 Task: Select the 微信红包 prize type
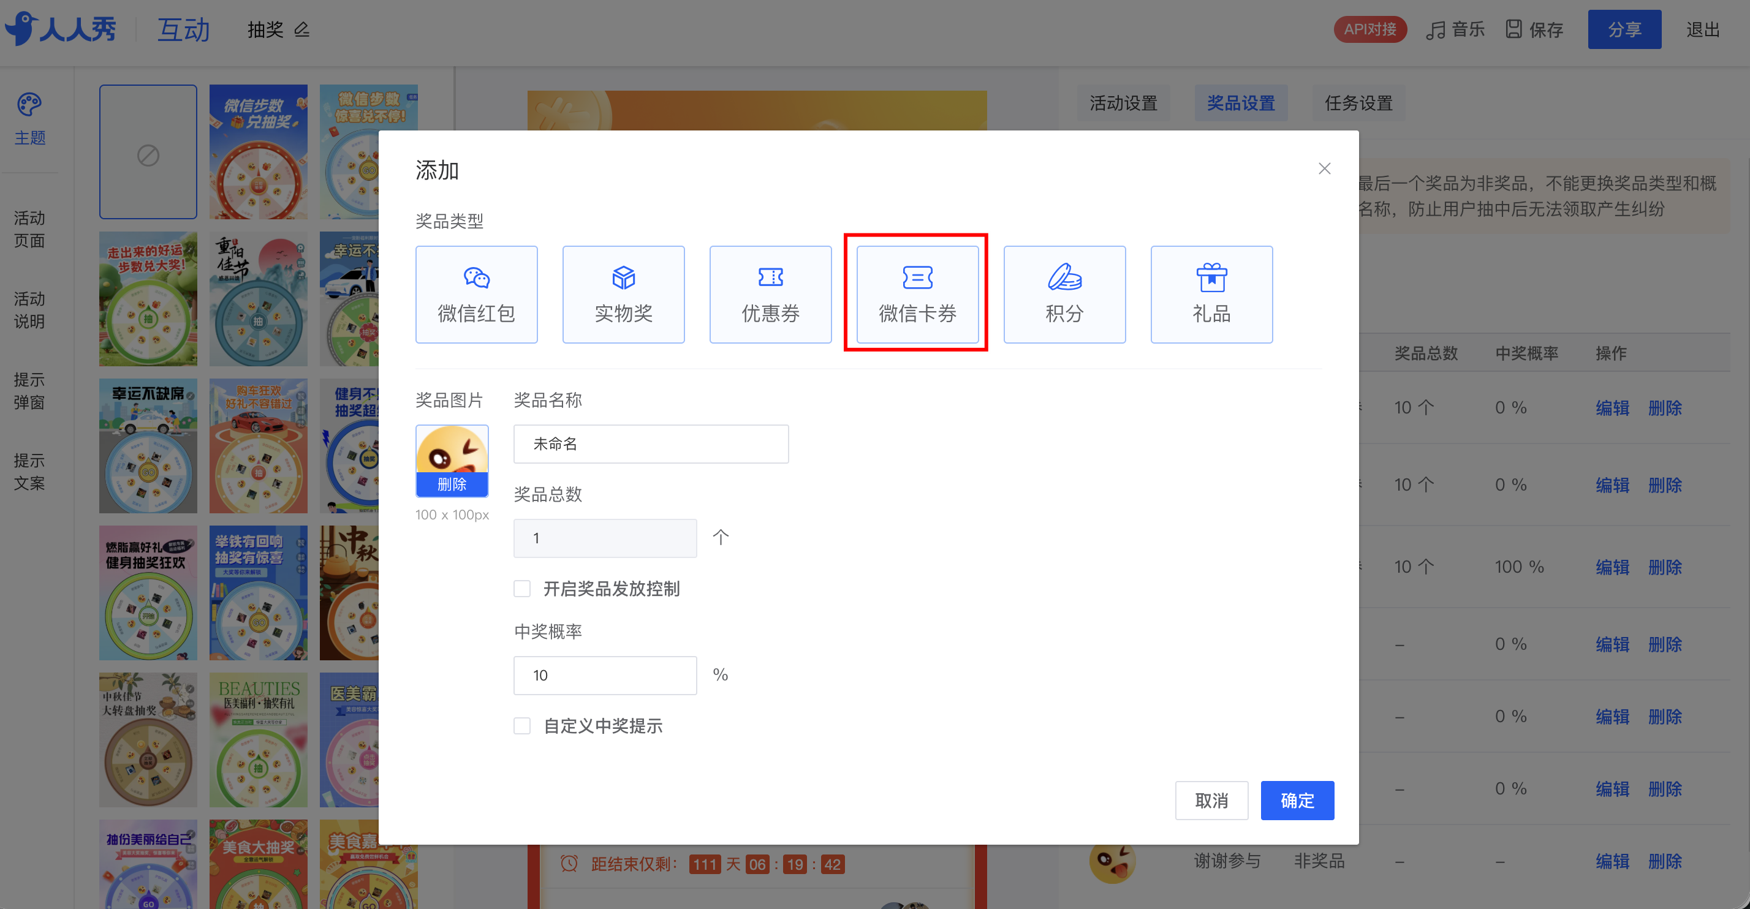click(476, 294)
